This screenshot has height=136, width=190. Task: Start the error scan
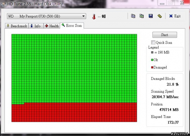click(164, 35)
